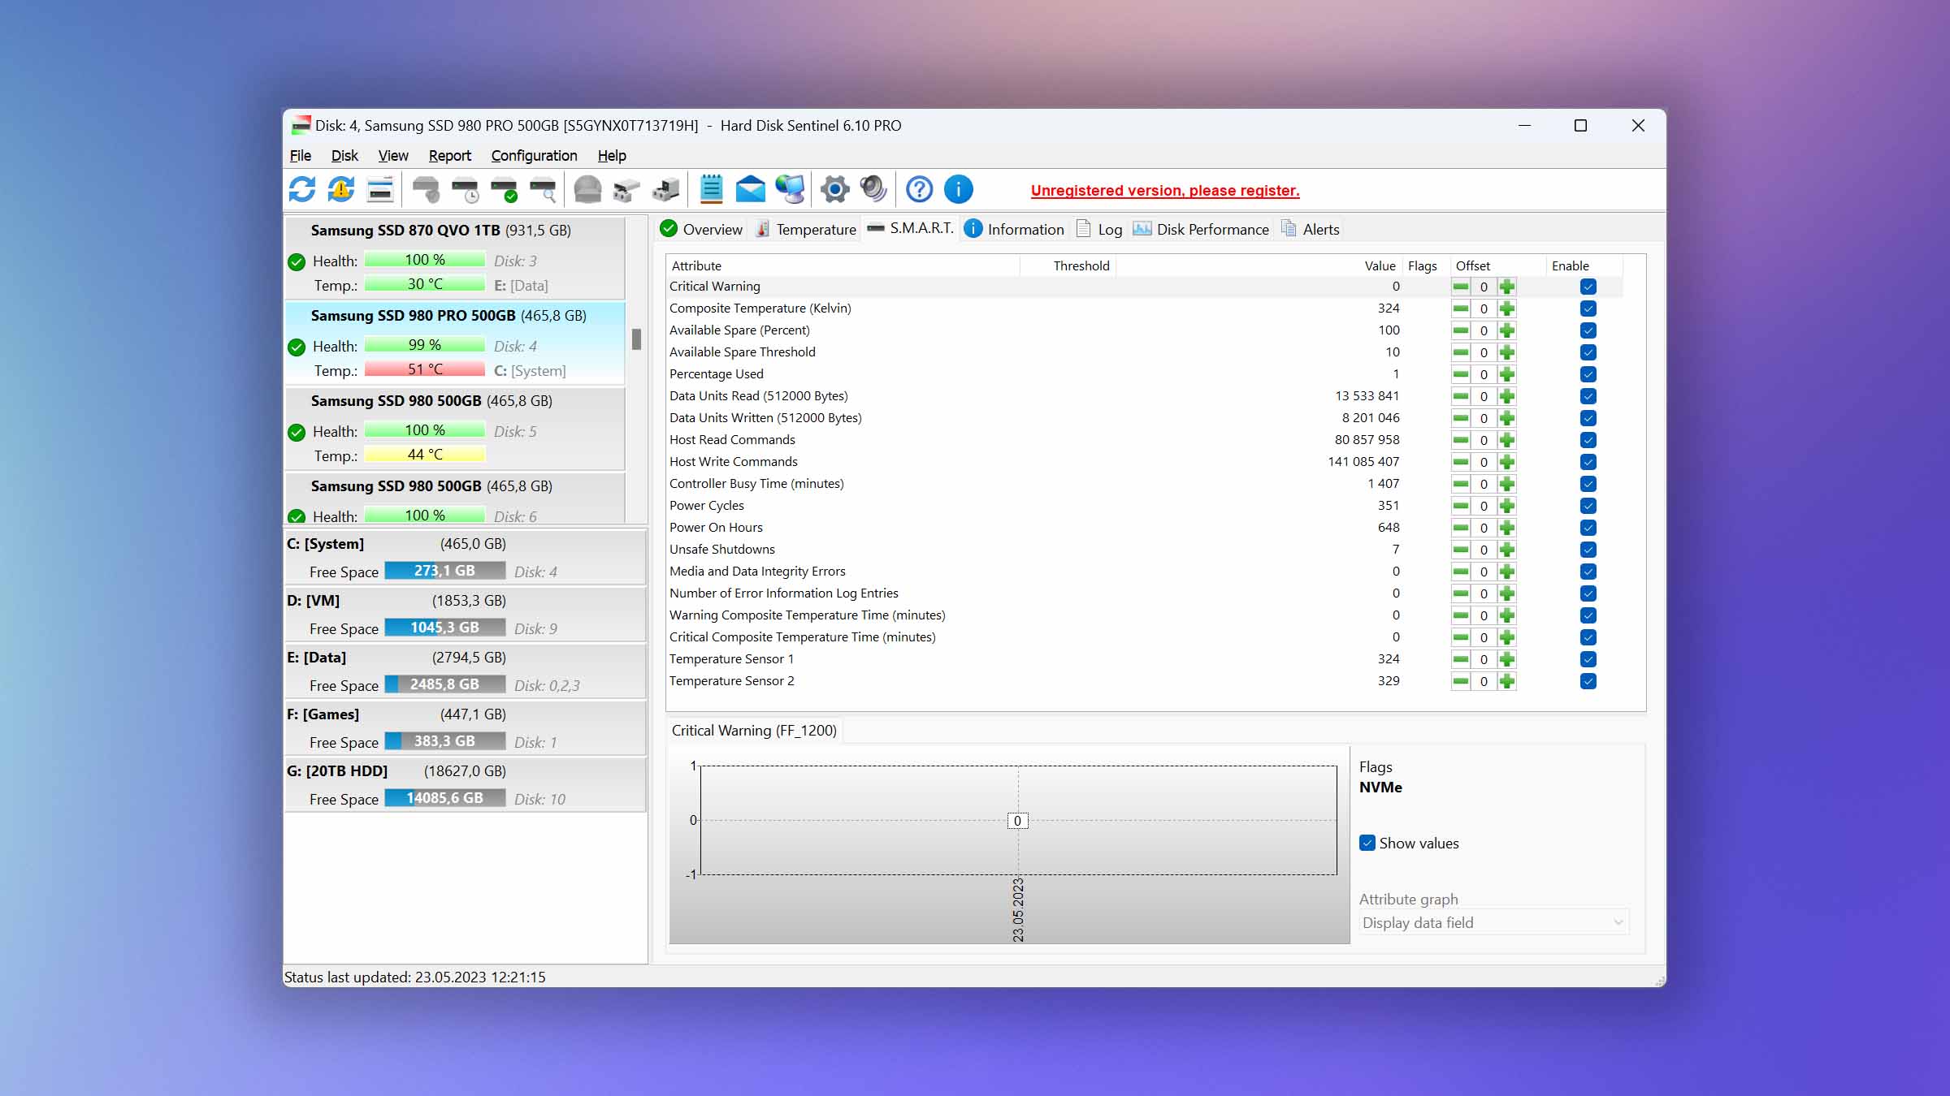Click the 51 °C red temperature bar
This screenshot has width=1950, height=1096.
click(x=425, y=369)
